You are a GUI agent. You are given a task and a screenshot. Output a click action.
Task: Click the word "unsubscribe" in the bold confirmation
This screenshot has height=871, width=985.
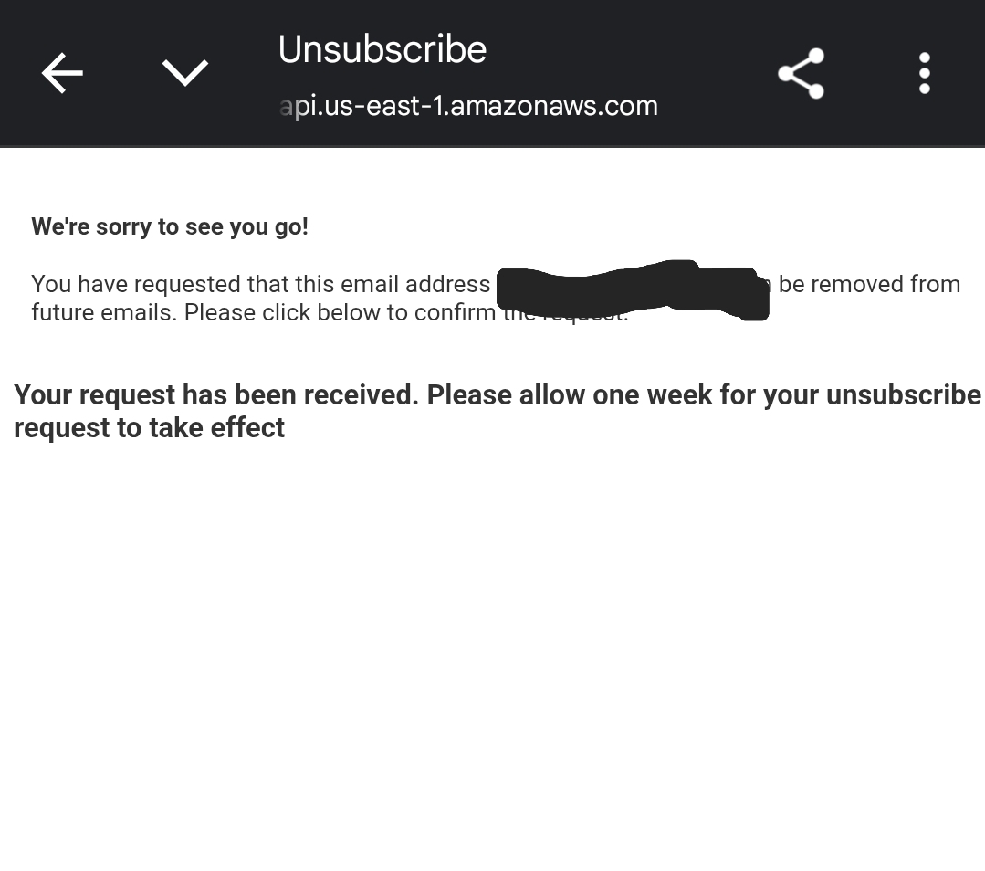coord(903,394)
